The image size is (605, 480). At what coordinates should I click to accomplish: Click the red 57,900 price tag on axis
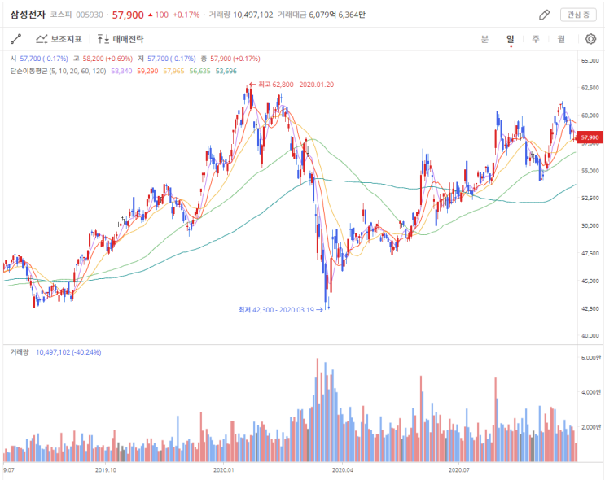(590, 137)
